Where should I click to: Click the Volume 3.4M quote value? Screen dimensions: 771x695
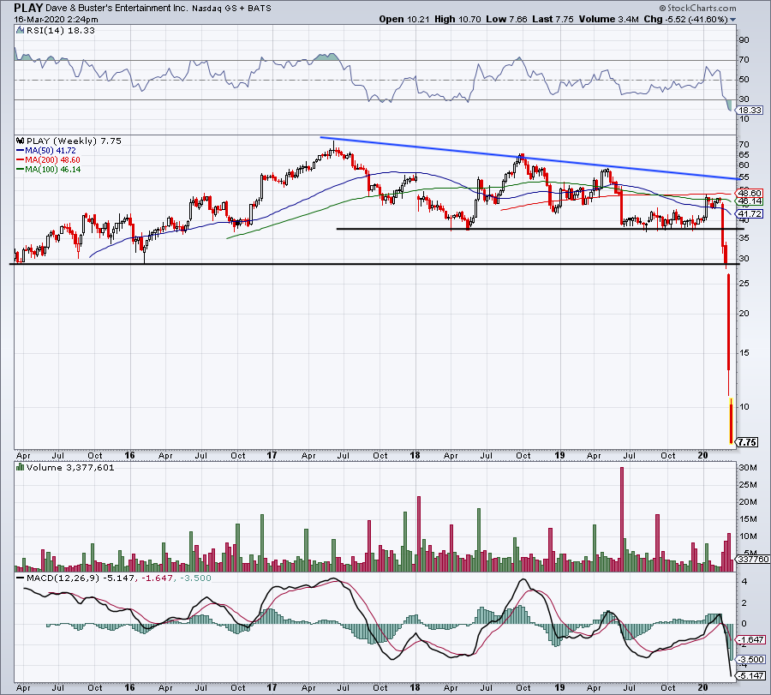pyautogui.click(x=608, y=20)
